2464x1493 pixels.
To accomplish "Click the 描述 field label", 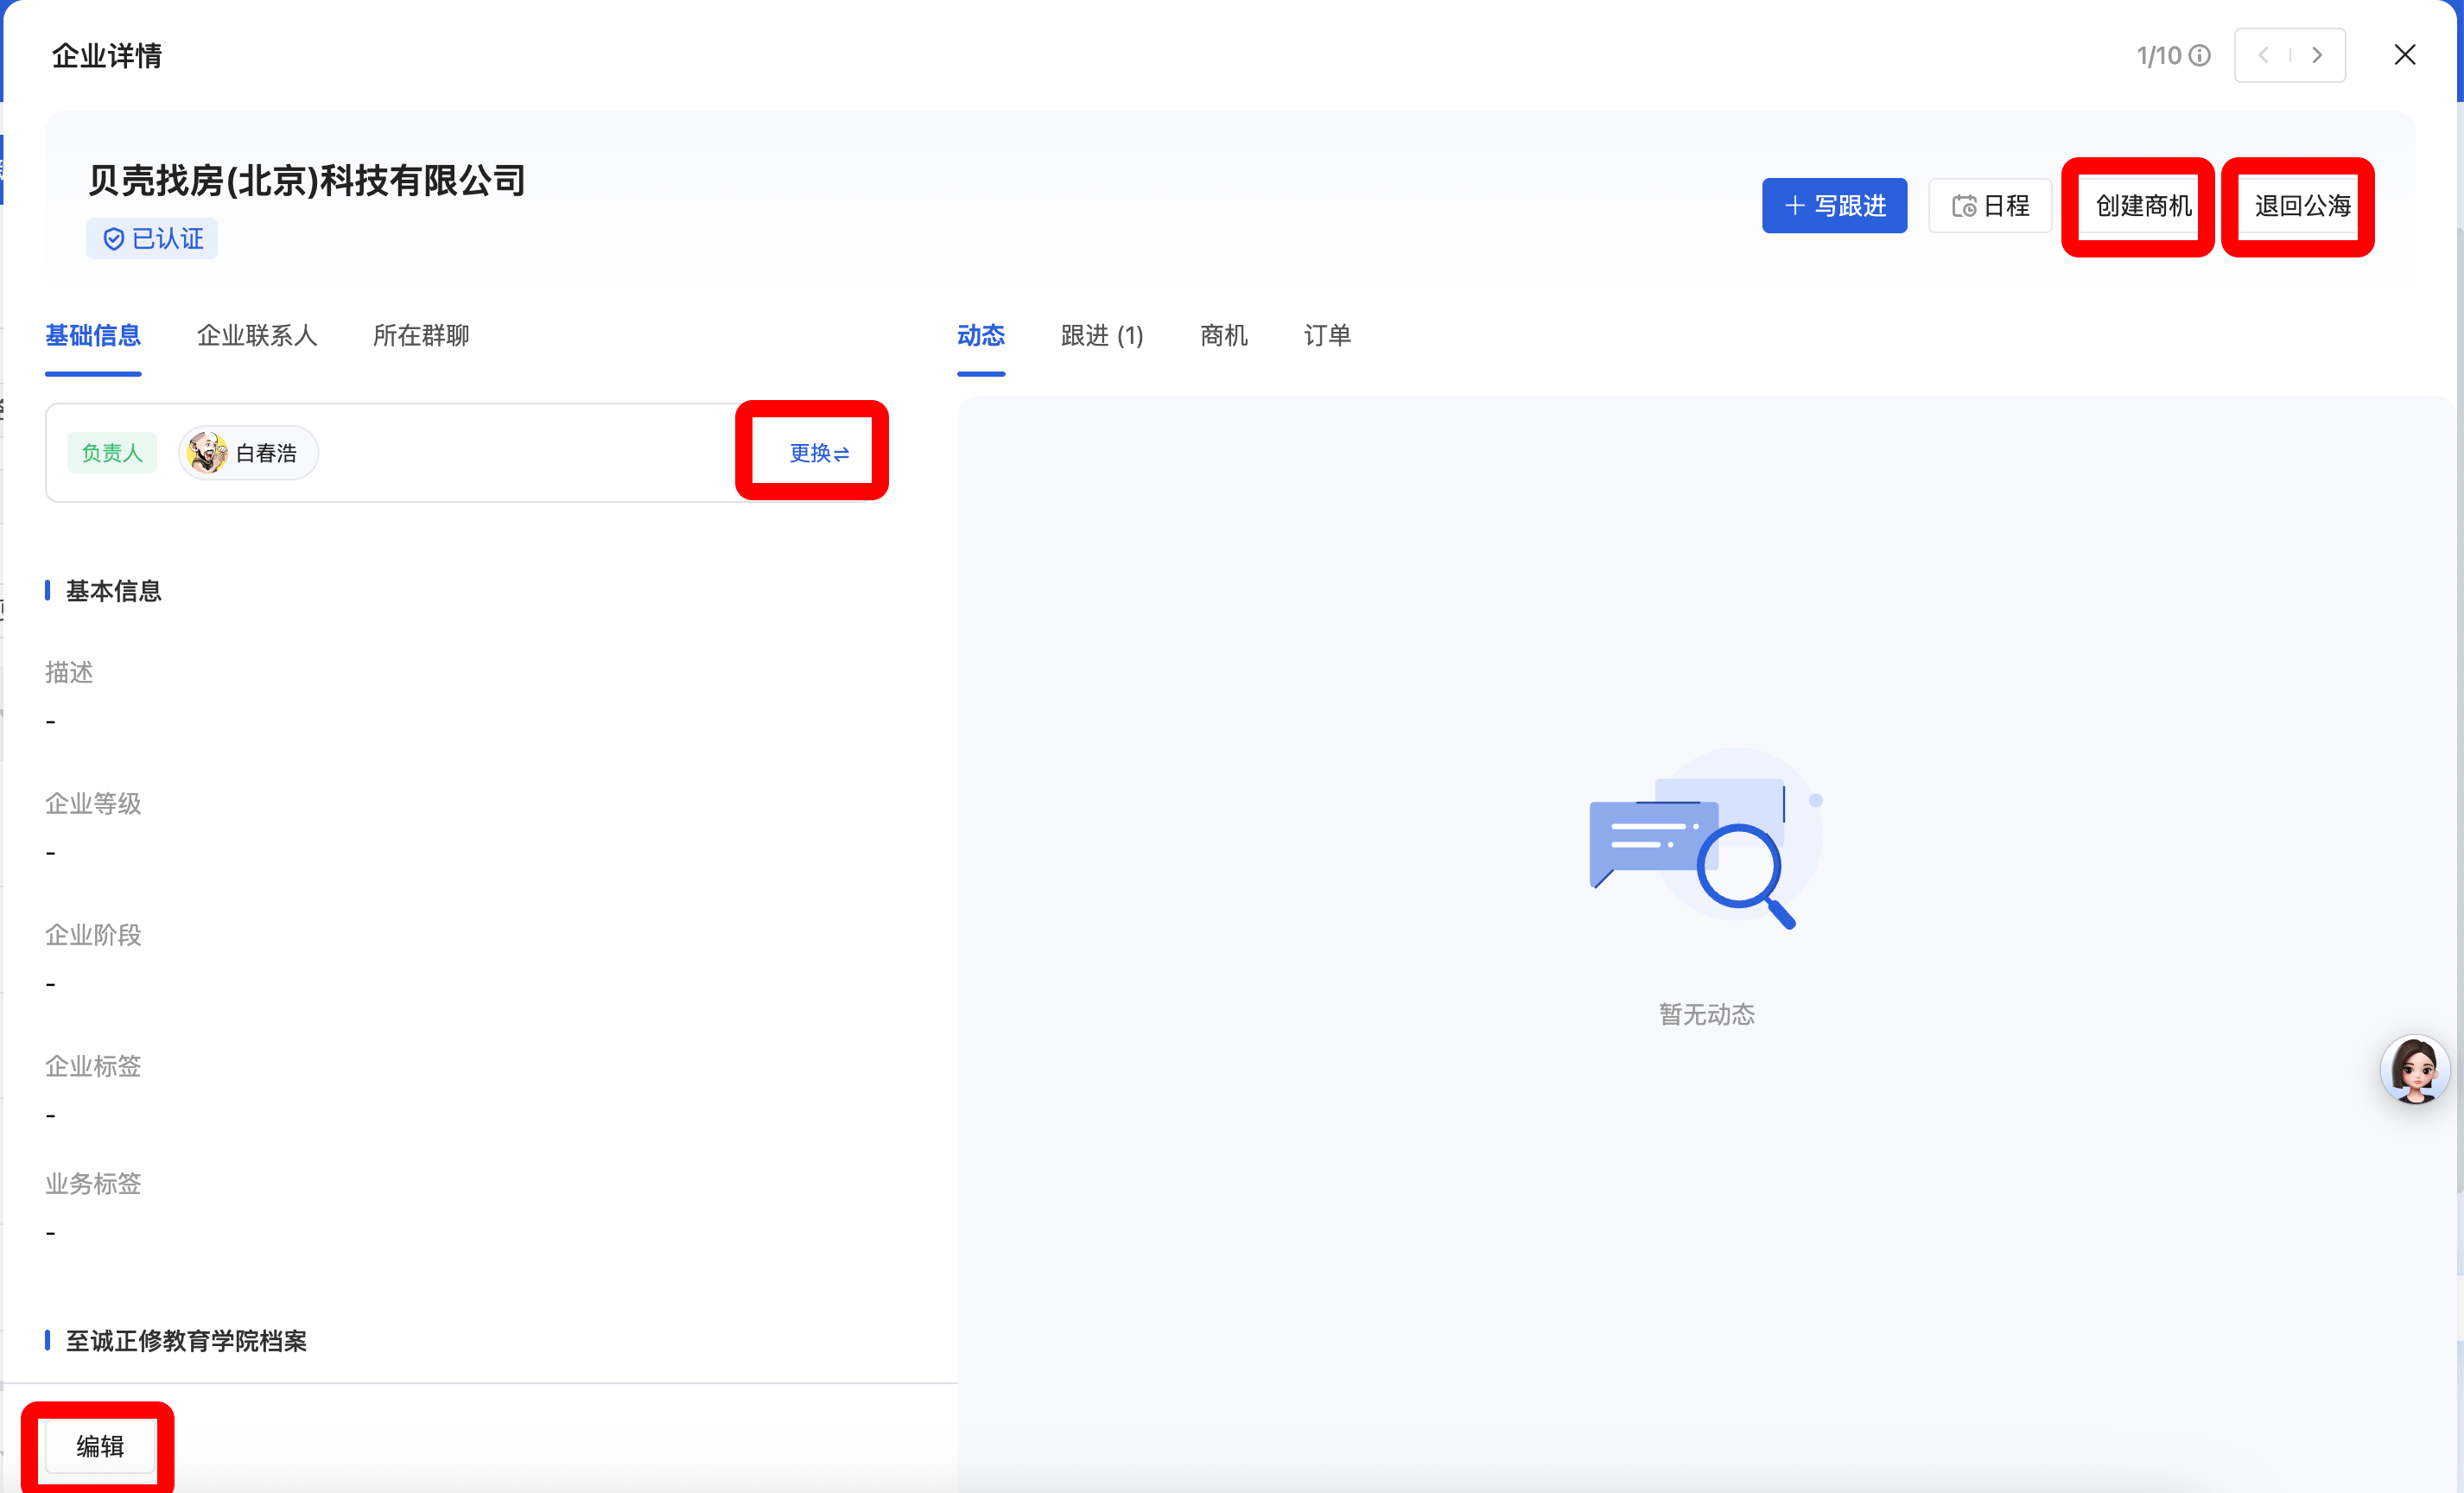I will coord(69,673).
